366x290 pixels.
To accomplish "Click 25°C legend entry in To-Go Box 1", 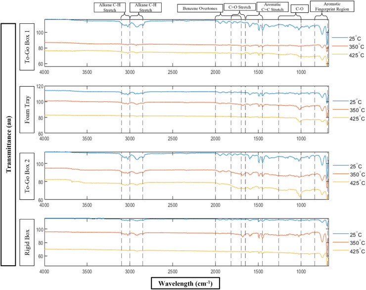I will click(x=346, y=38).
